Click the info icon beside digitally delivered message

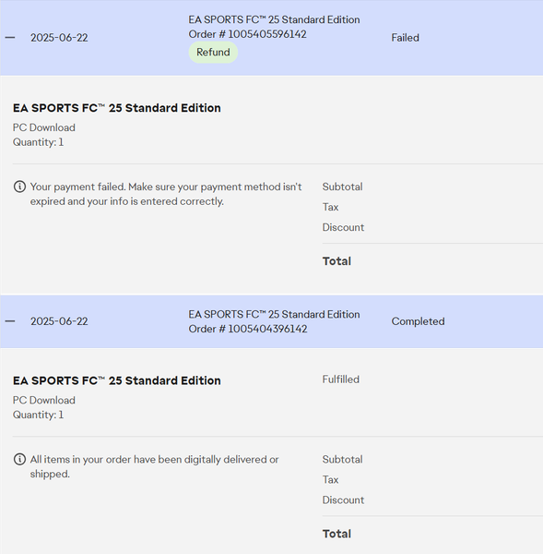click(19, 459)
